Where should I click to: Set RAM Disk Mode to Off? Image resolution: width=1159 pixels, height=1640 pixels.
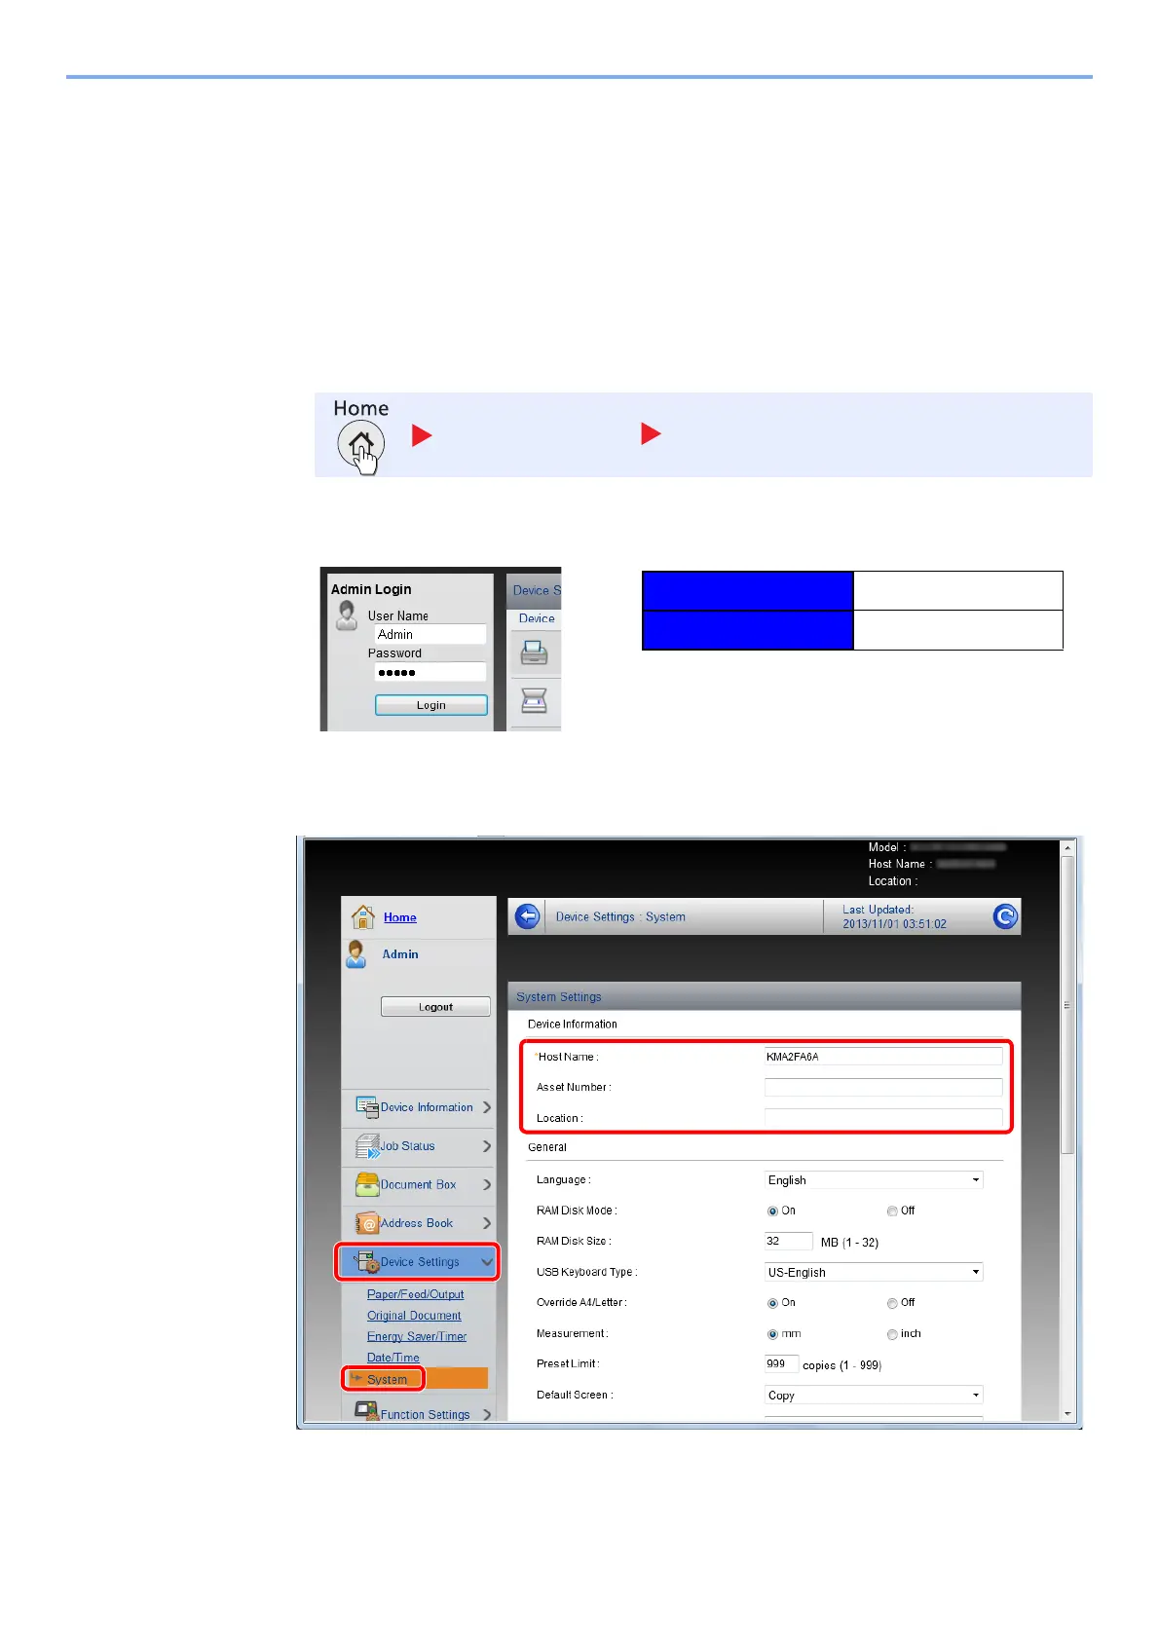892,1211
